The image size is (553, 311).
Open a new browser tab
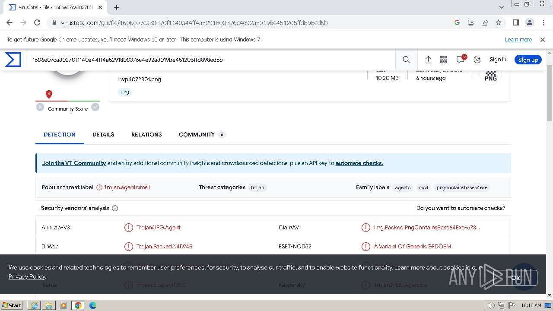click(117, 7)
